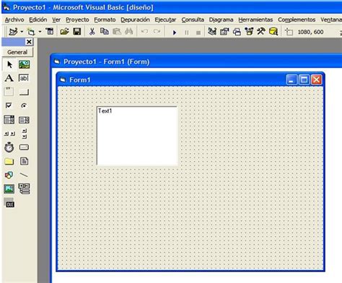
Task: Open the Project Explorer from toolbar
Action: coord(212,32)
